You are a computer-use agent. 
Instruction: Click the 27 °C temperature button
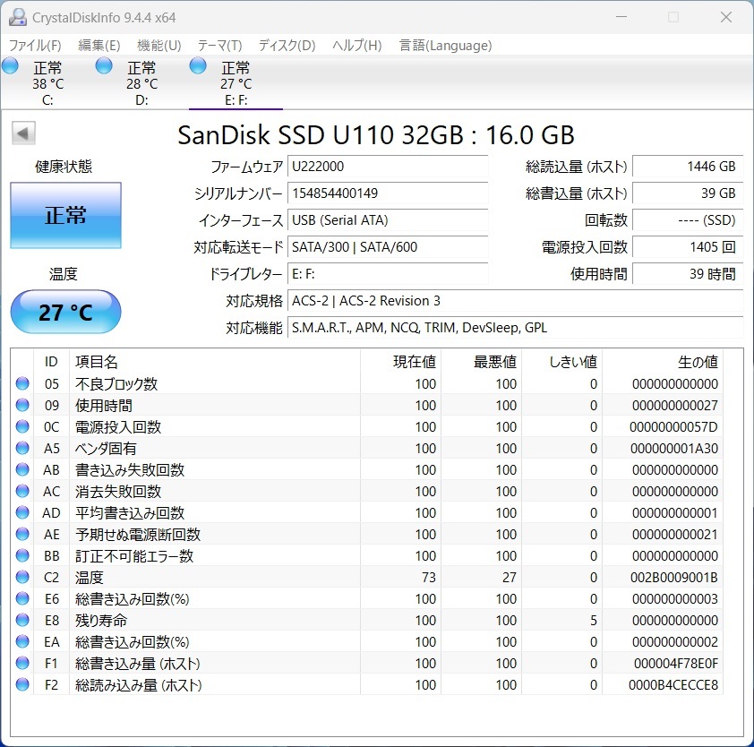pos(66,312)
